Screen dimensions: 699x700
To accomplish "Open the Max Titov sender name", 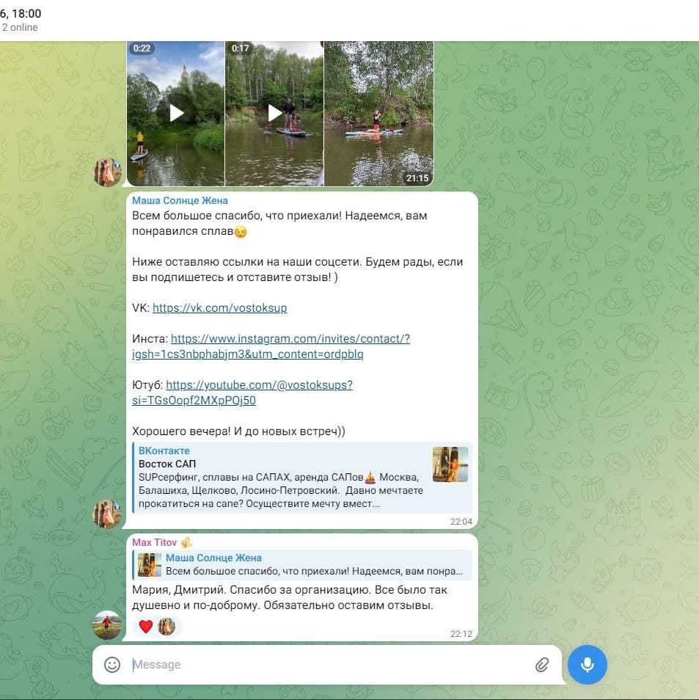I will click(155, 542).
